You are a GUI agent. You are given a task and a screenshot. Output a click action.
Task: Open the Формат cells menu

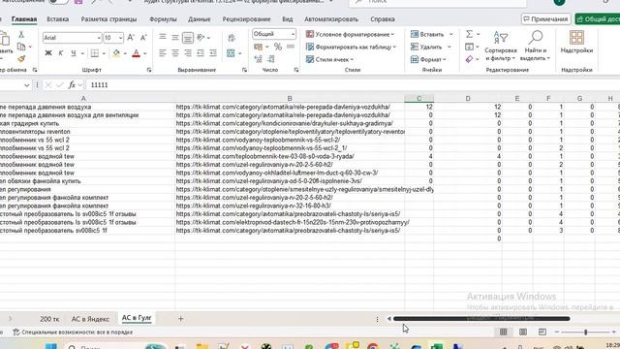[x=428, y=59]
